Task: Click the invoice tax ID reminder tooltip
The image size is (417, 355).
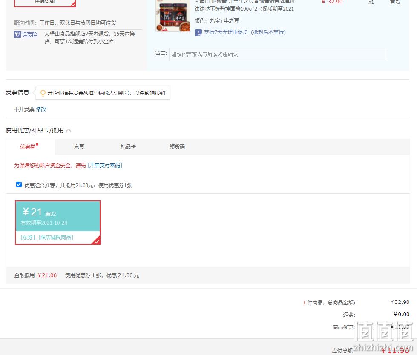Action: pyautogui.click(x=103, y=93)
